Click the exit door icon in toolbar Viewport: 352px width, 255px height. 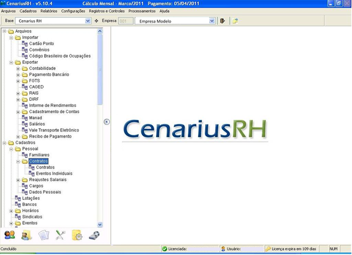(222, 21)
